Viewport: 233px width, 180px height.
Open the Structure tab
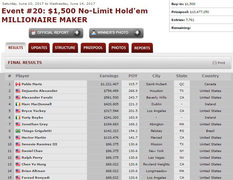[65, 48]
